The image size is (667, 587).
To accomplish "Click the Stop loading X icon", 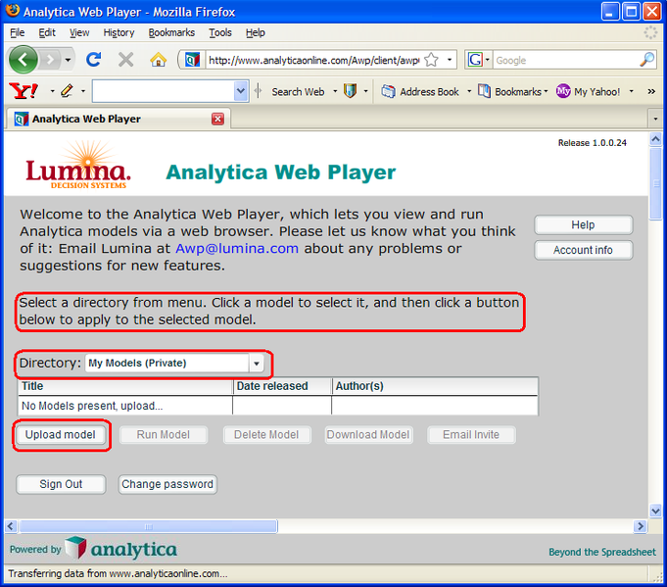I will tap(126, 60).
